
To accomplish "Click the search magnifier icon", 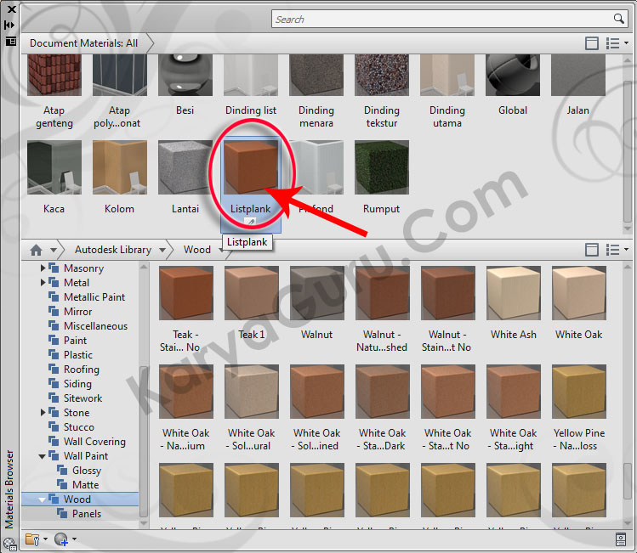I will [x=619, y=19].
